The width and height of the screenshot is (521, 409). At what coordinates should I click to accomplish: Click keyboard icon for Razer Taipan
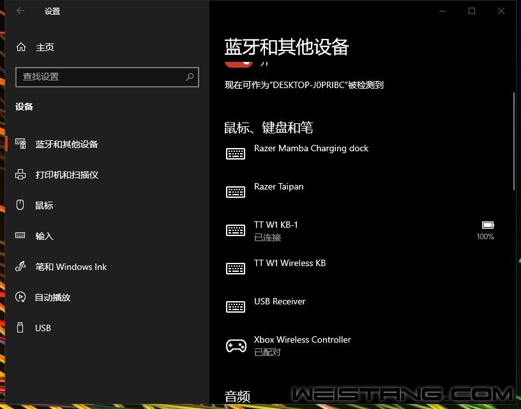coord(236,192)
